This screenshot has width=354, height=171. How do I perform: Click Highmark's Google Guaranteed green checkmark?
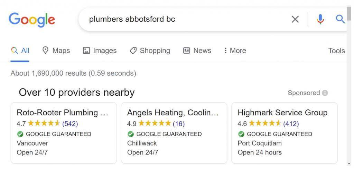coord(241,134)
